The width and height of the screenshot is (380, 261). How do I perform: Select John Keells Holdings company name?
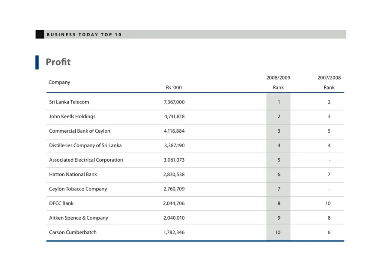tap(72, 116)
